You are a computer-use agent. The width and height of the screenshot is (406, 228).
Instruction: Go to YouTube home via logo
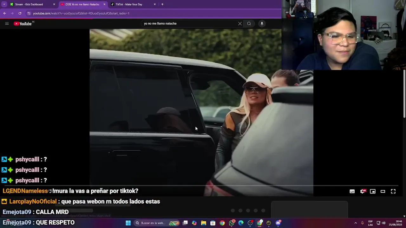coord(23,24)
